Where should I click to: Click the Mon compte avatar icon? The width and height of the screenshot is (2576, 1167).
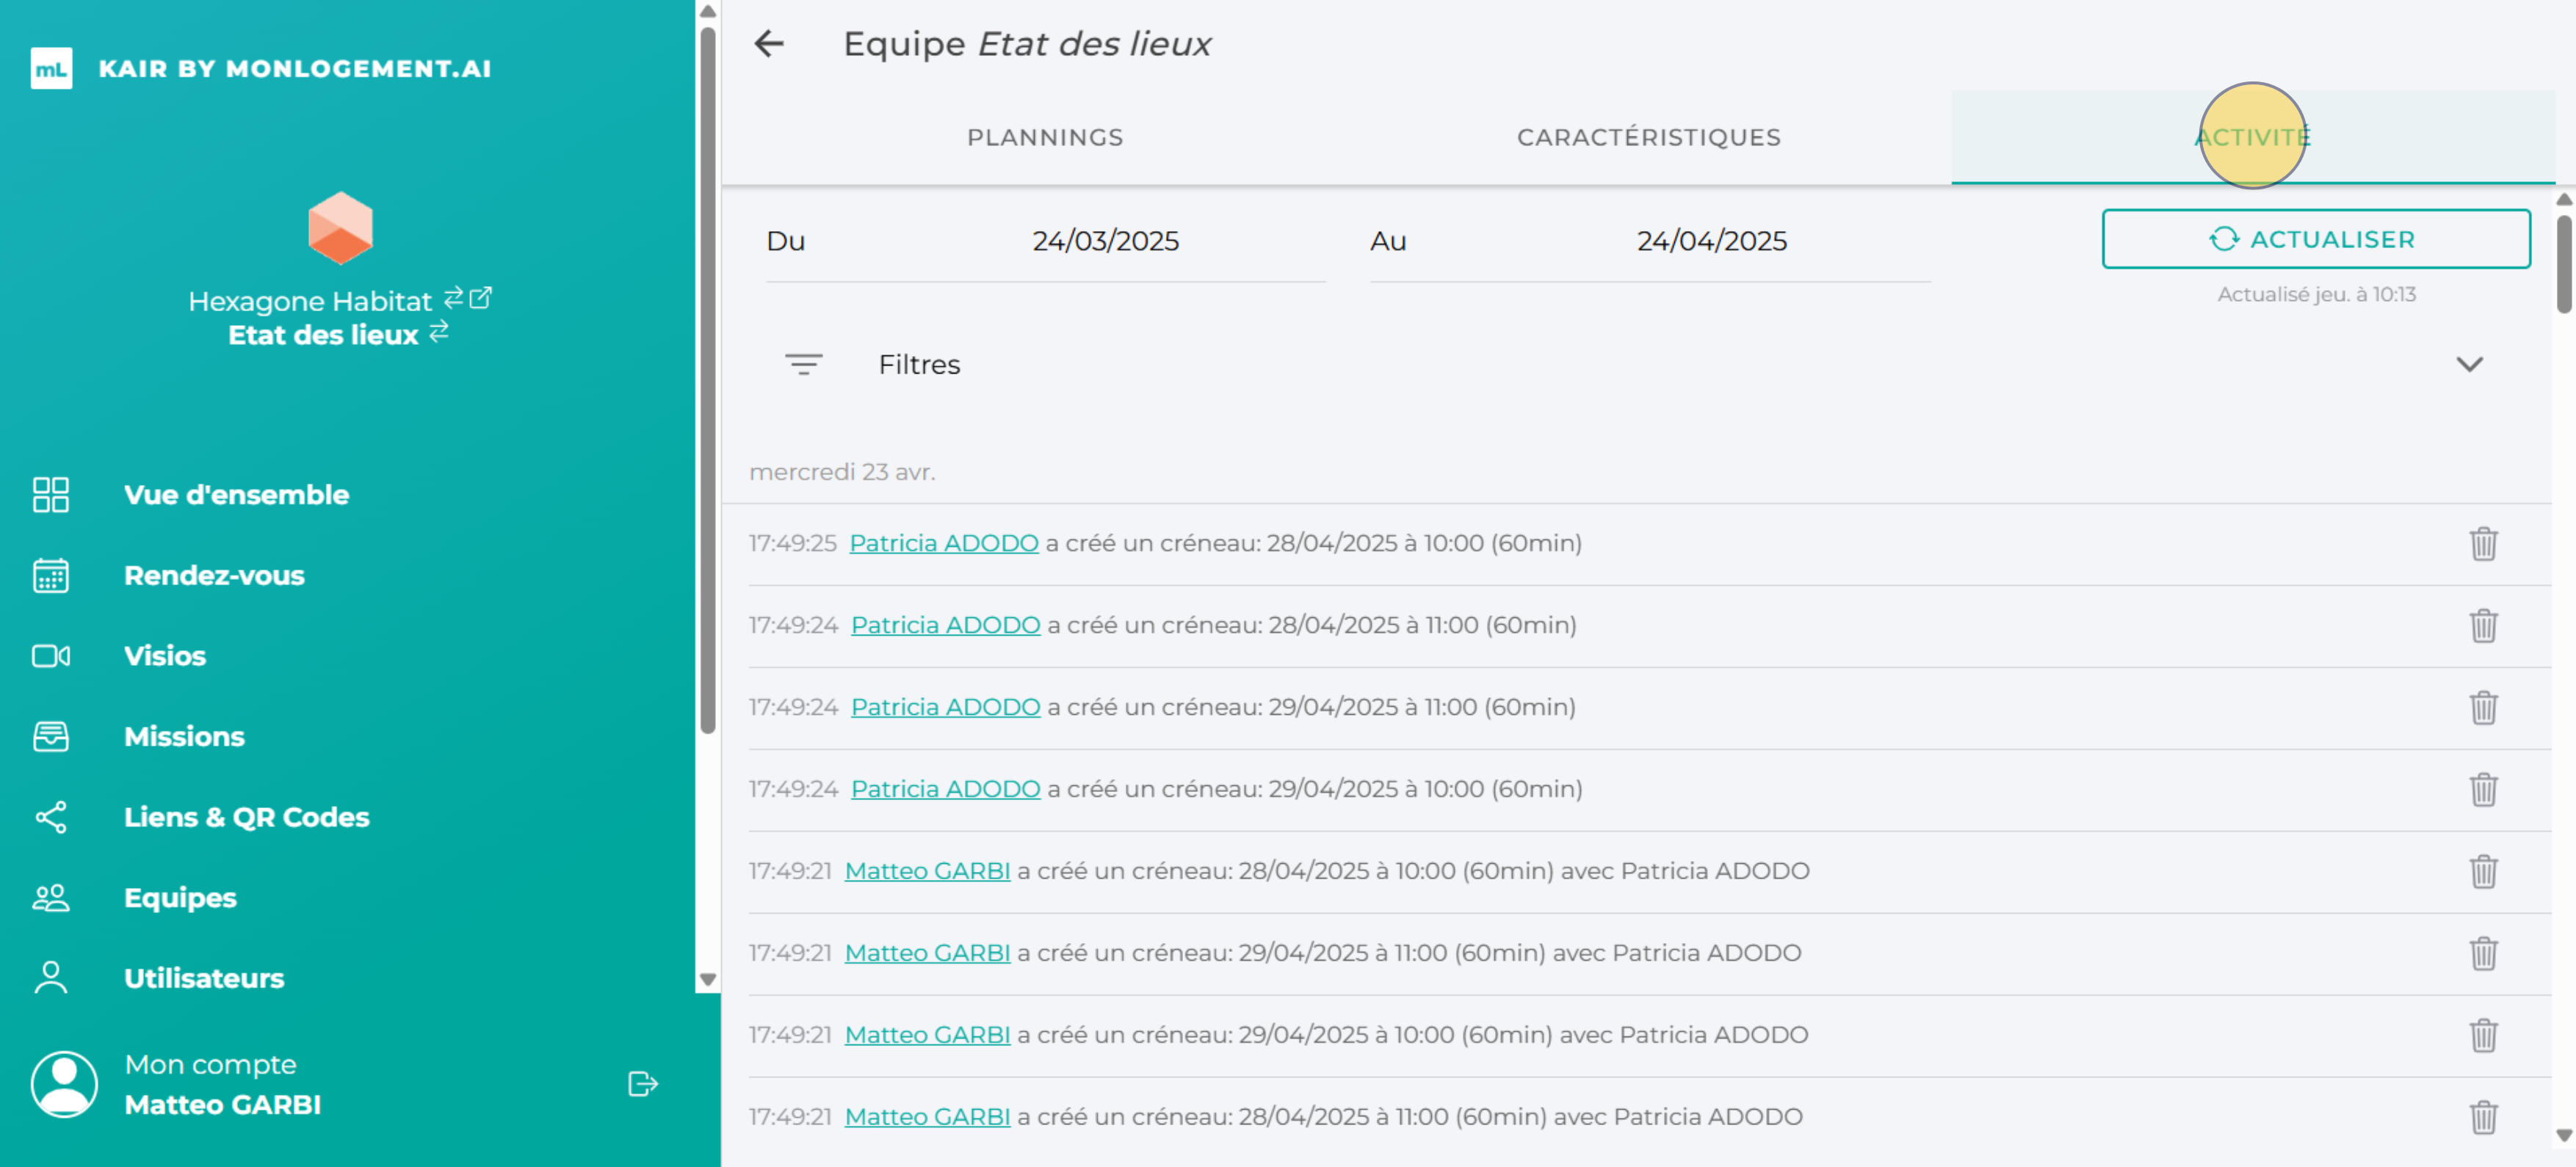tap(64, 1083)
